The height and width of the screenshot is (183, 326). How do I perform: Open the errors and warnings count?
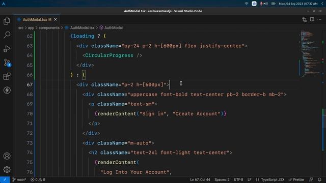(x=38, y=179)
